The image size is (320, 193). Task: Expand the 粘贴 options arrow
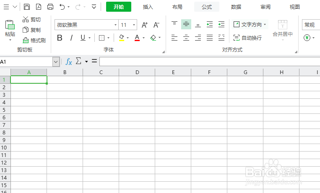(x=10, y=40)
